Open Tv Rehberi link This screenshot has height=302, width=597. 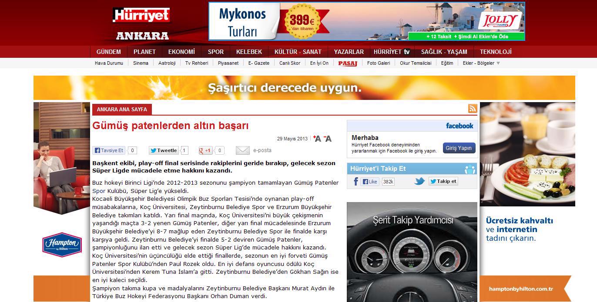pyautogui.click(x=197, y=63)
